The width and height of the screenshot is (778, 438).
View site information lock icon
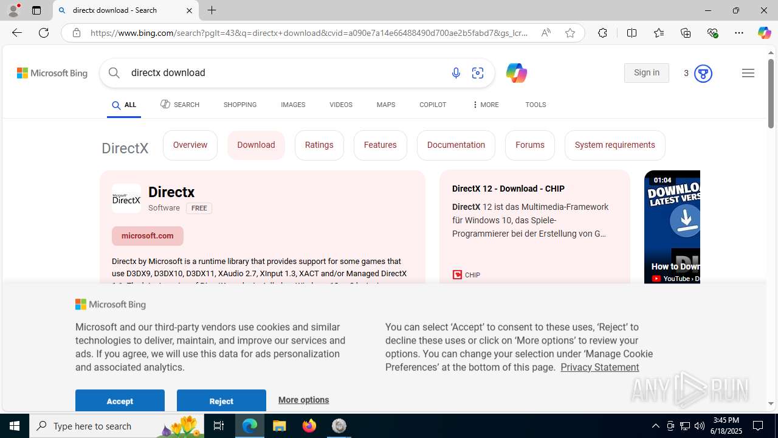pos(76,33)
